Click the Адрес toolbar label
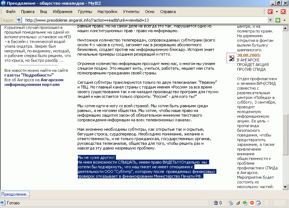 tap(8, 20)
